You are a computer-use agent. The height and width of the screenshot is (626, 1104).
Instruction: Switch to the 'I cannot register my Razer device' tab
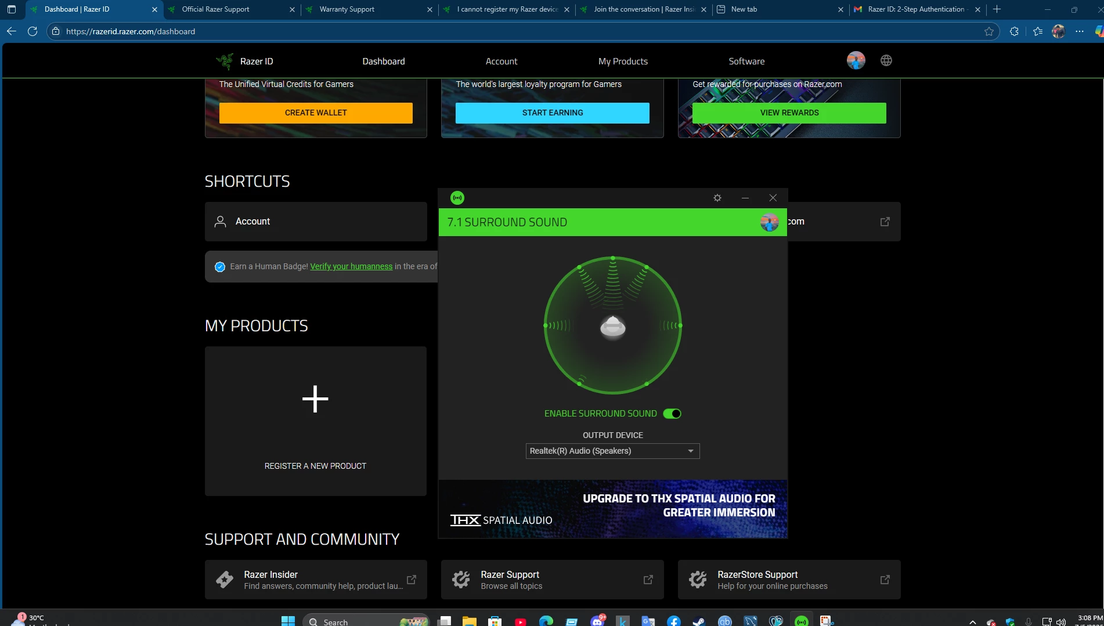506,9
